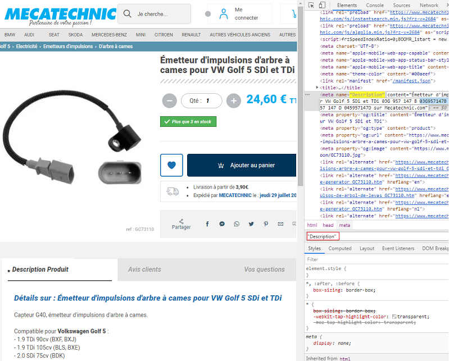The width and height of the screenshot is (449, 361).
Task: Share product on Facebook
Action: [207, 224]
